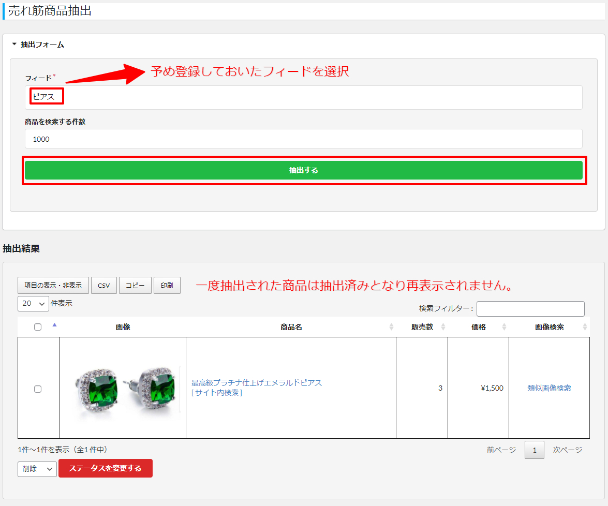Click the [サイト内検索] link
The width and height of the screenshot is (608, 506).
[x=217, y=393]
